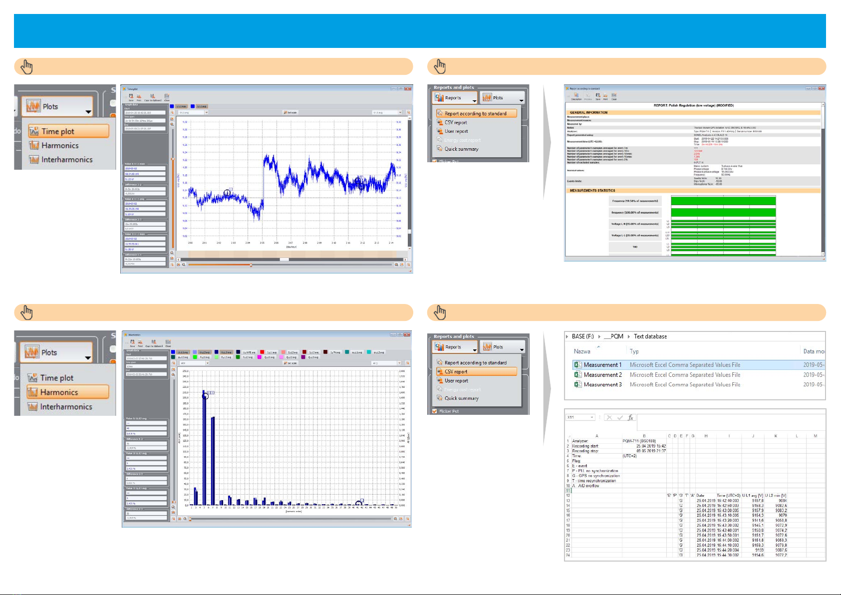Click Set scale button above time plot
841x595 pixels.
(290, 112)
